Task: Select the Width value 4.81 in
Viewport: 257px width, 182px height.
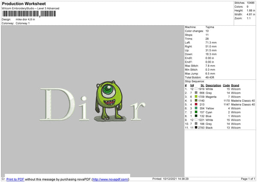Action: (x=251, y=15)
